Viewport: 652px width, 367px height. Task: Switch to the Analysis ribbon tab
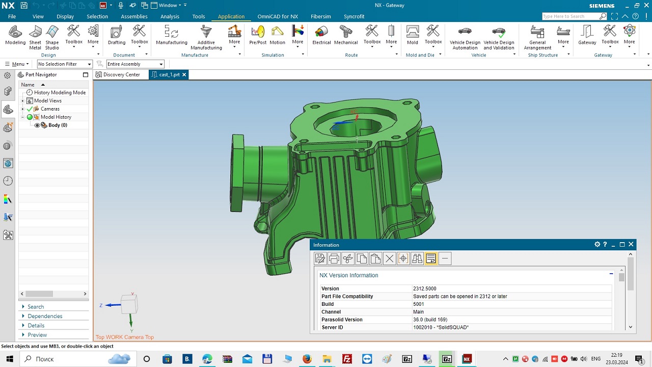point(170,16)
